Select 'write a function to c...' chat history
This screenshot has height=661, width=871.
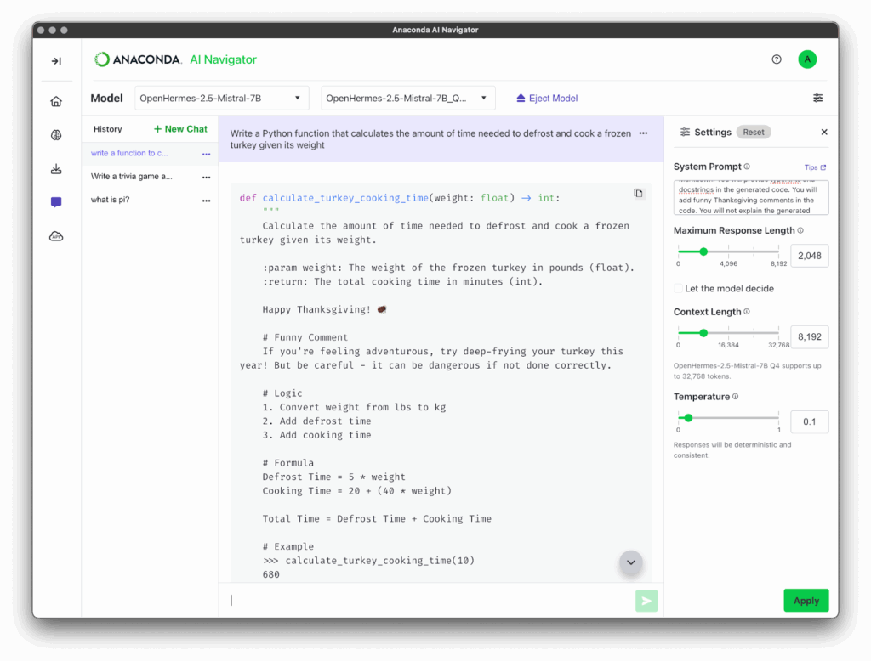click(x=129, y=153)
